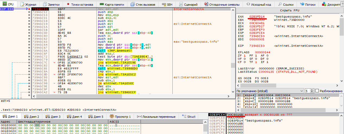The image size is (344, 134).
Task: Toggle breakpoint dot at address 739A5C52
Action: tap(29, 12)
